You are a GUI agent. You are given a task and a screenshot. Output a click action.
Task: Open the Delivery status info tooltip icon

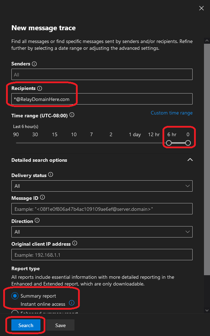tap(50, 175)
